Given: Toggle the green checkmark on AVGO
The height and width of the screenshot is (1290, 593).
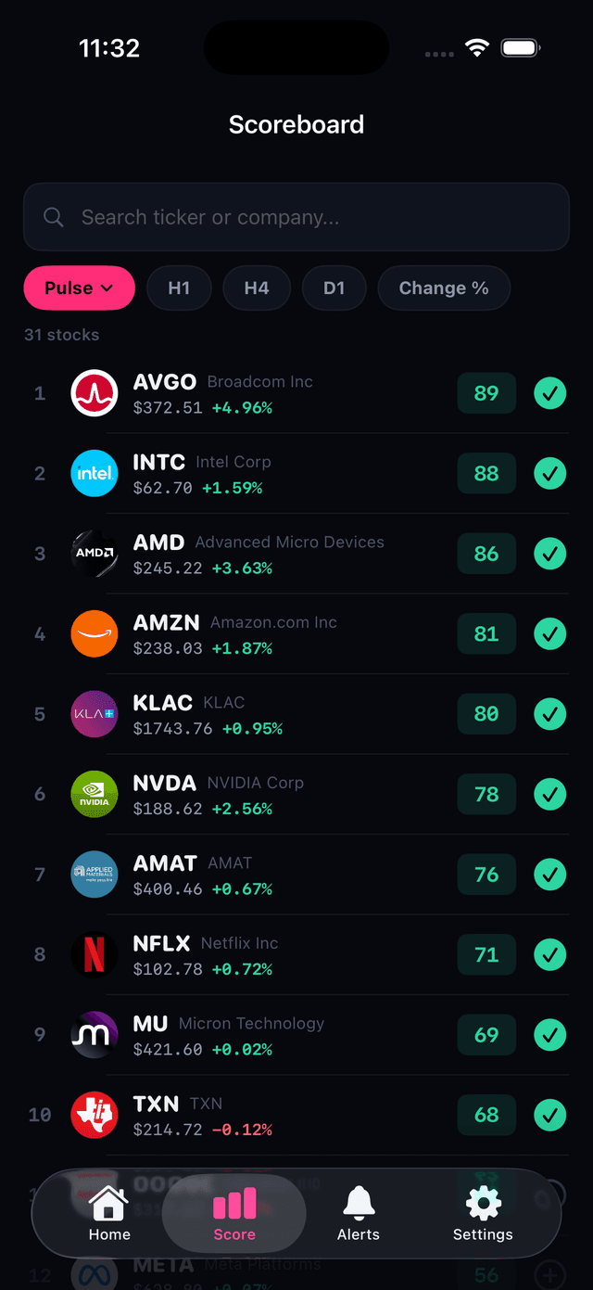Looking at the screenshot, I should click(549, 393).
